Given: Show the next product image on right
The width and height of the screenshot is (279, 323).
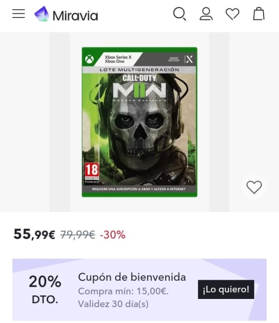Looking at the screenshot, I should [x=219, y=122].
